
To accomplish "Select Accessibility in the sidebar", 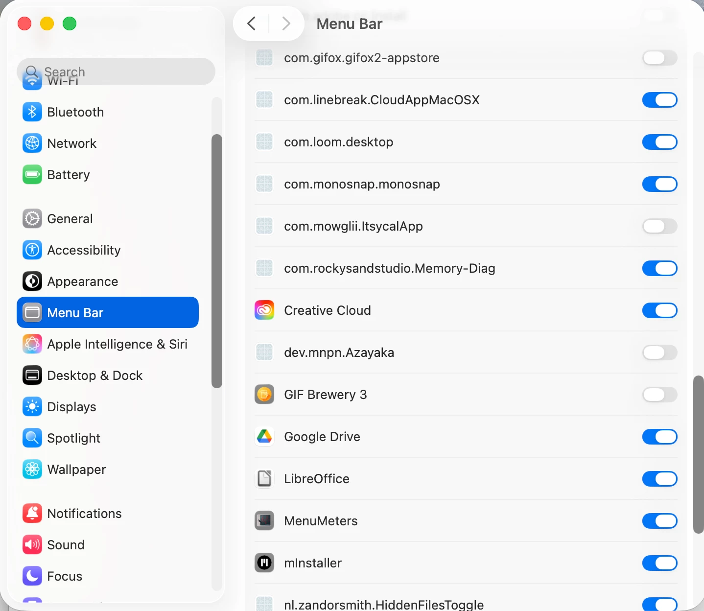I will 108,250.
